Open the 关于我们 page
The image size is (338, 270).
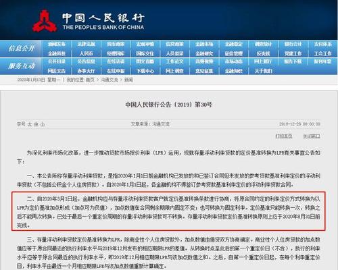[263, 71]
